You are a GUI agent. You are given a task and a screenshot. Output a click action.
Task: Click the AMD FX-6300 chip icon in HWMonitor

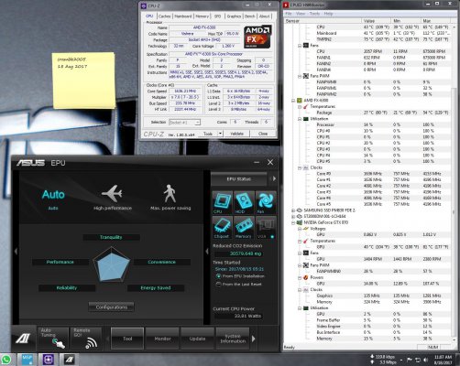click(300, 101)
